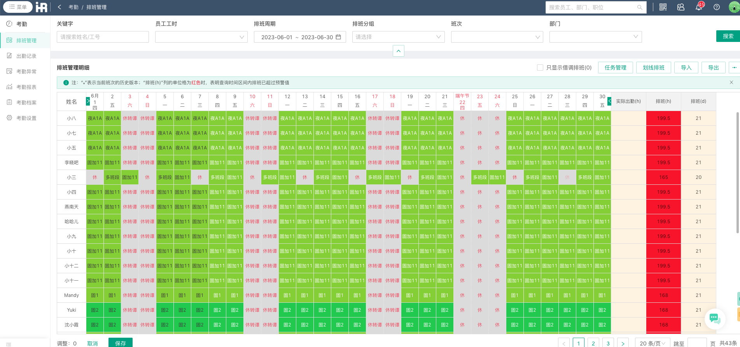The width and height of the screenshot is (740, 347).
Task: Go to 出勤记录 in sidebar
Action: (x=26, y=56)
